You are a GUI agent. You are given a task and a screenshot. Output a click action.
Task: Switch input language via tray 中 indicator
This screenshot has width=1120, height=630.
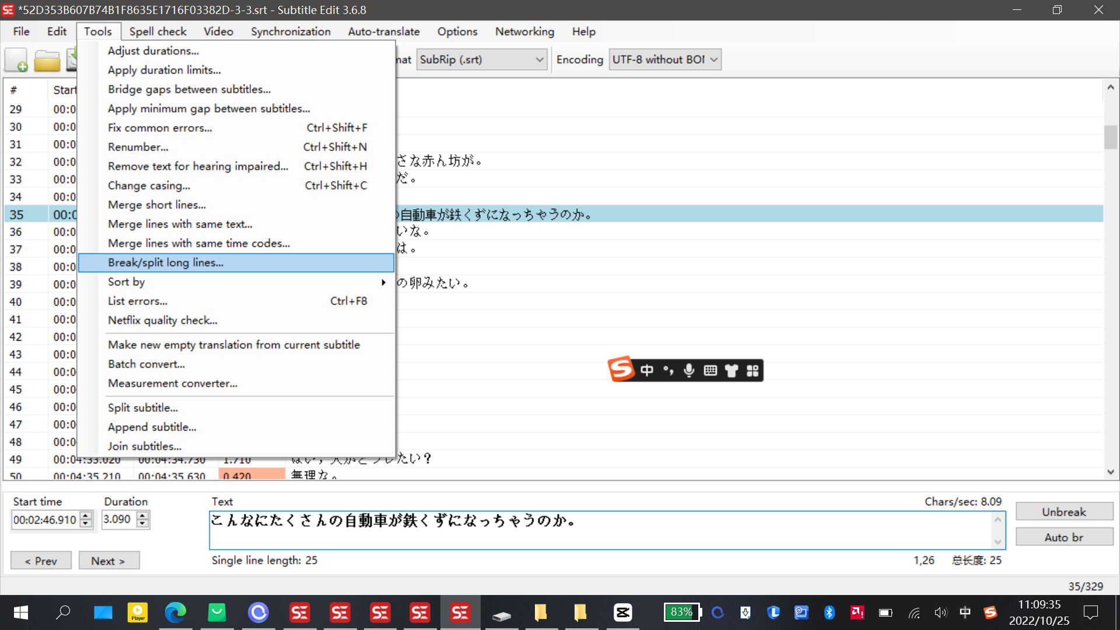tap(965, 612)
